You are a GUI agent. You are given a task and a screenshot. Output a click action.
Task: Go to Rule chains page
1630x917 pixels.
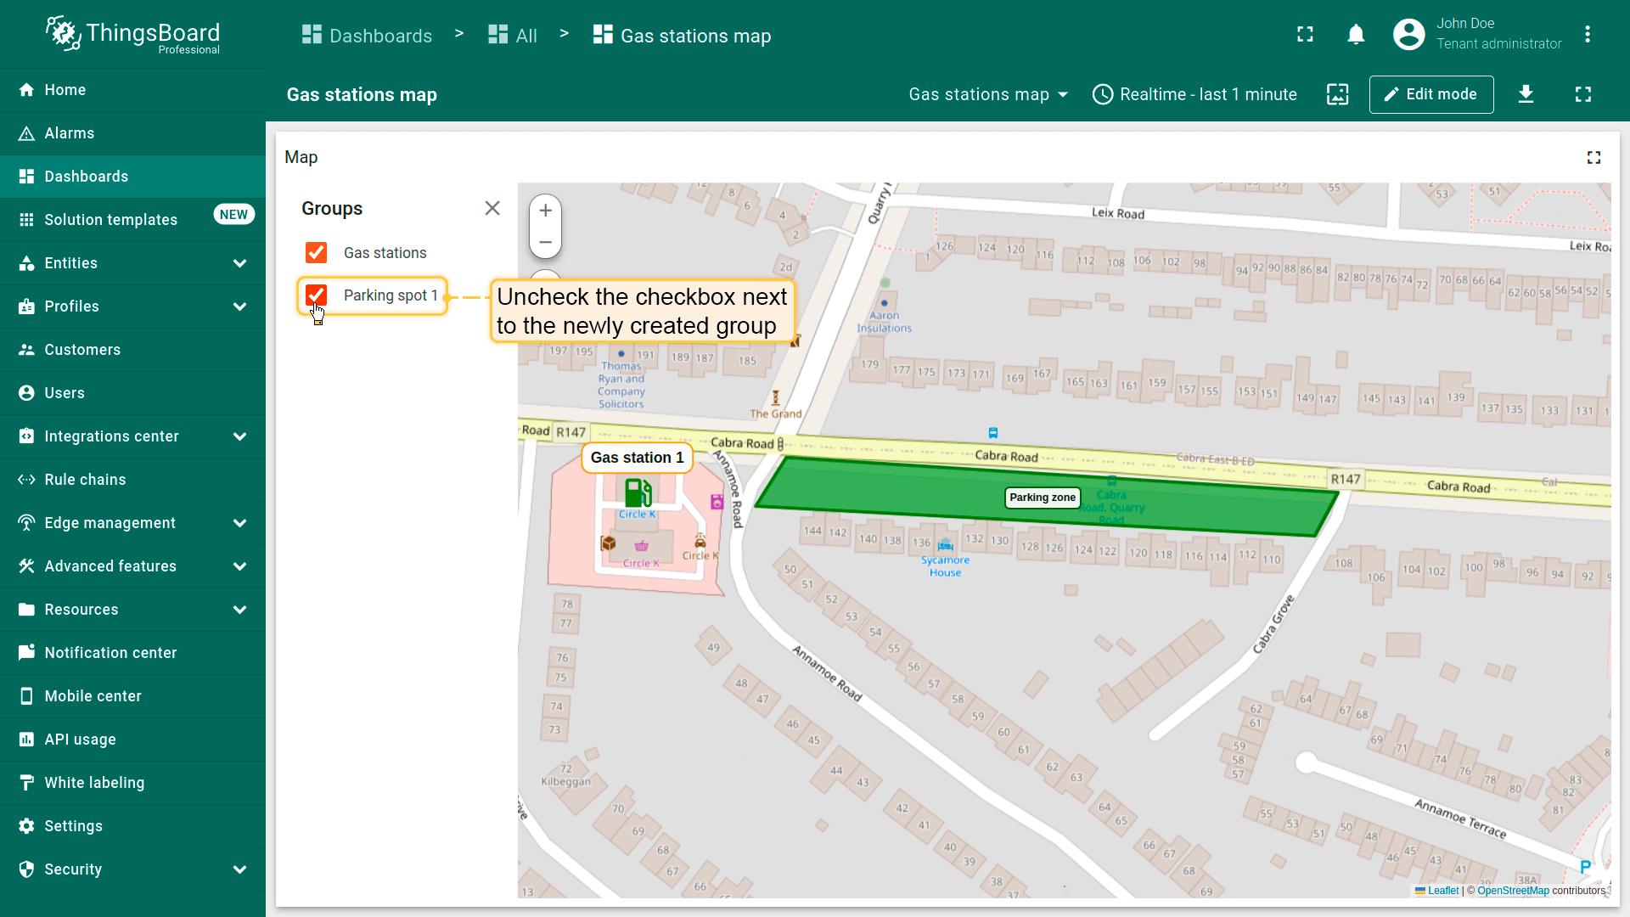(85, 480)
